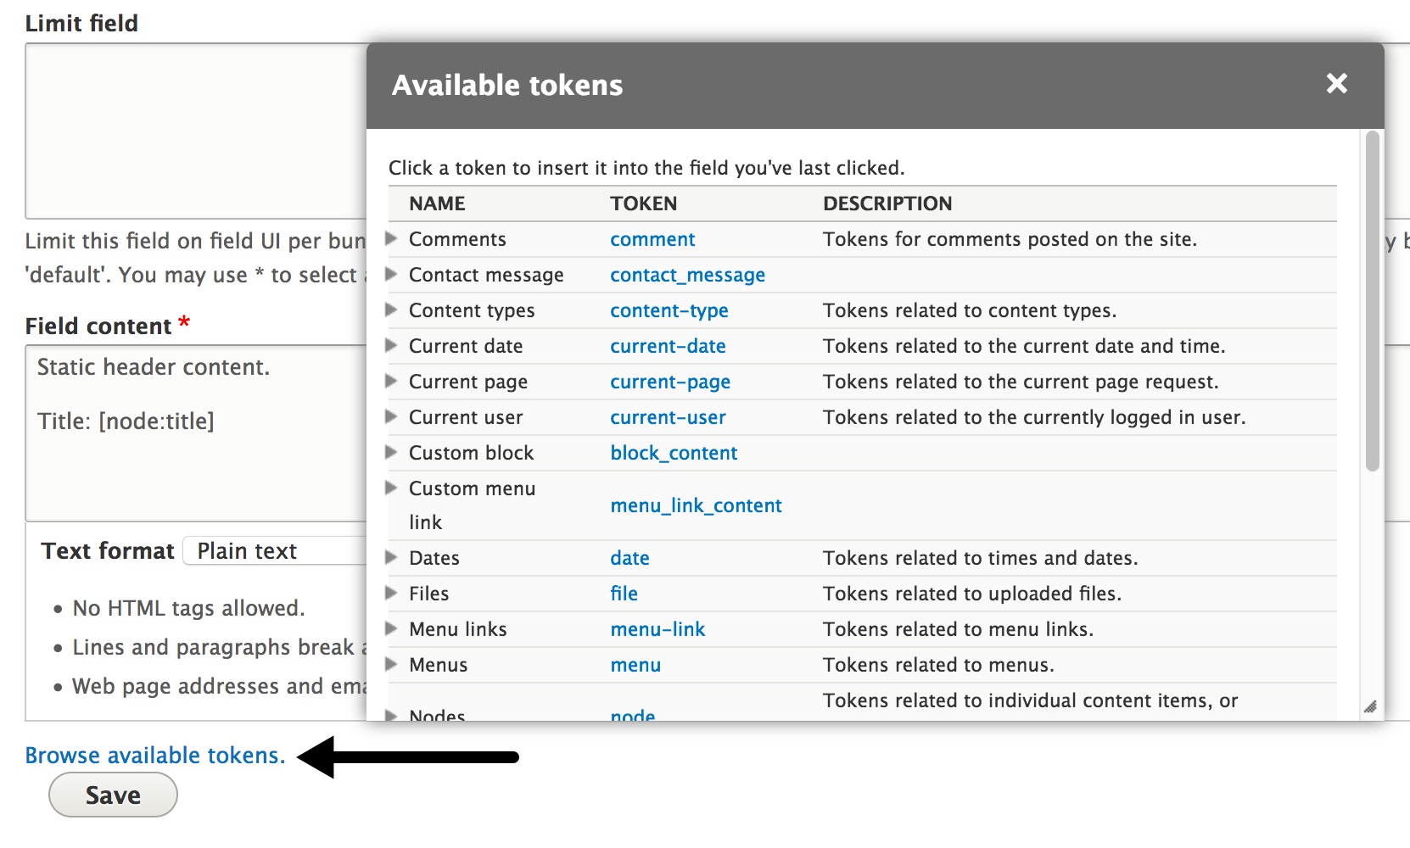Insert the current-date token

[x=668, y=345]
